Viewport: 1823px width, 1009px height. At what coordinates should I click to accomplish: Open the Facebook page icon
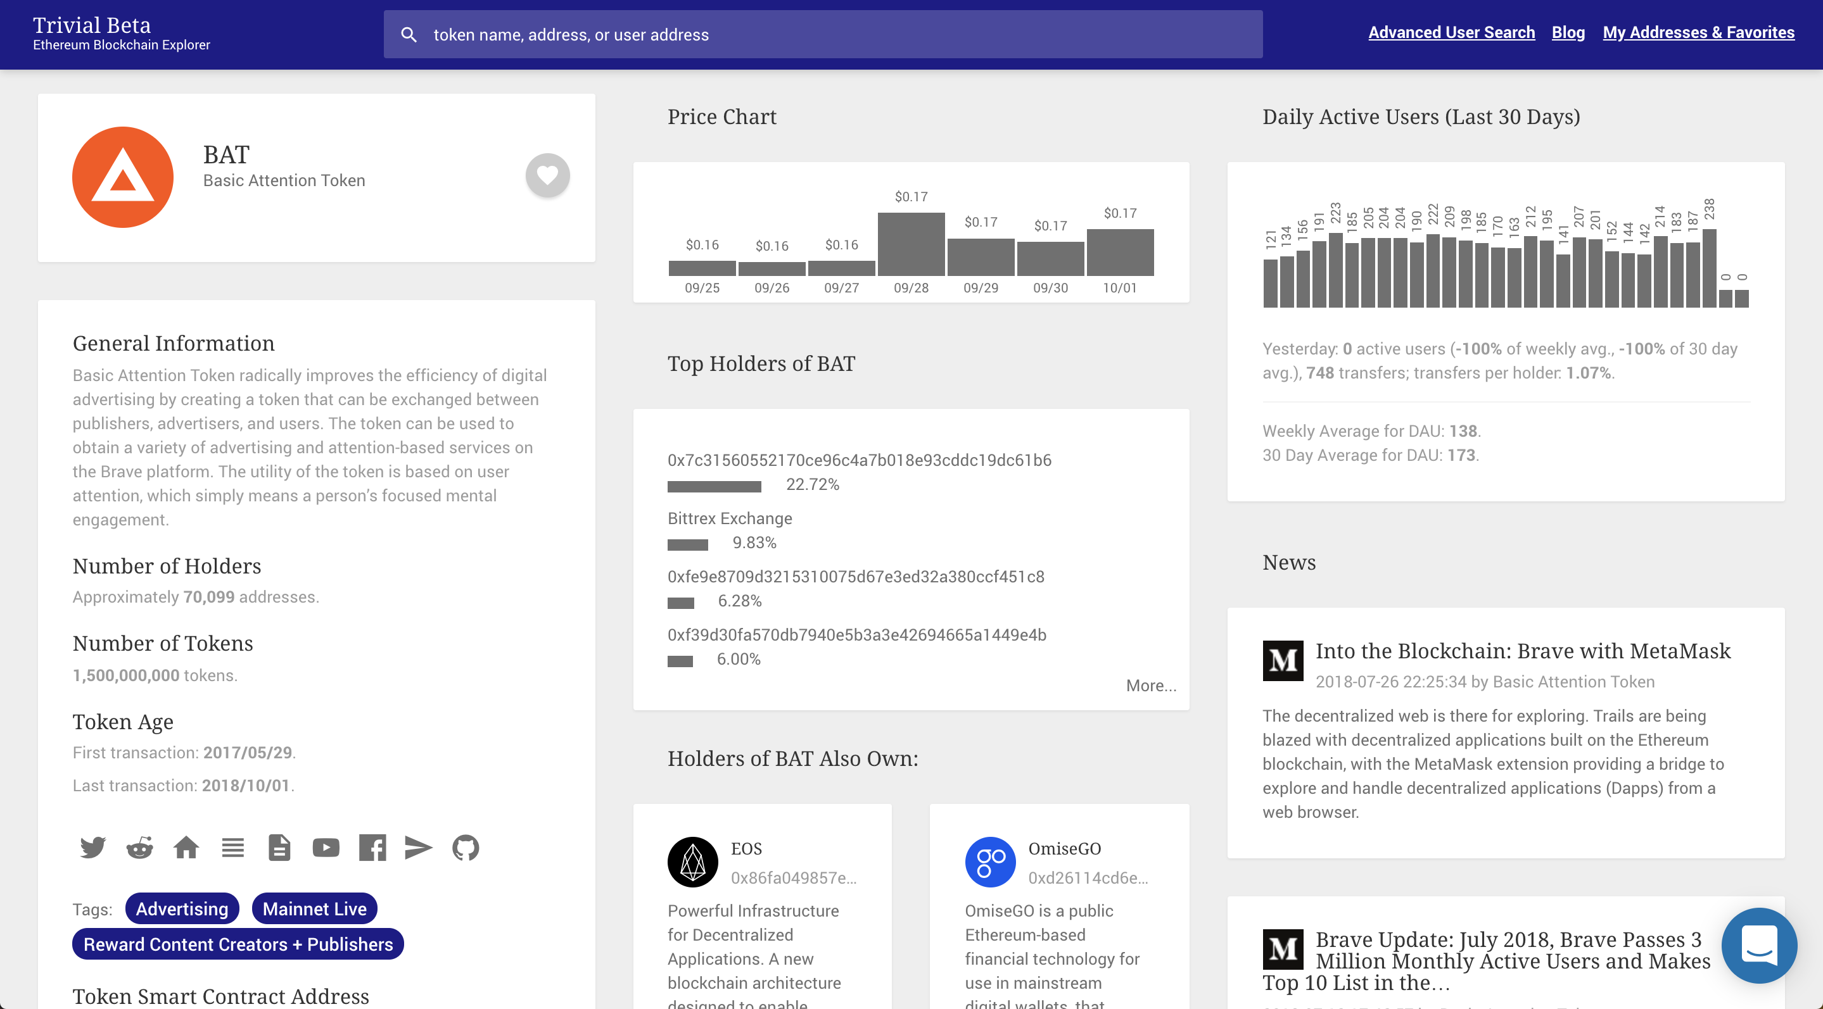pyautogui.click(x=372, y=846)
